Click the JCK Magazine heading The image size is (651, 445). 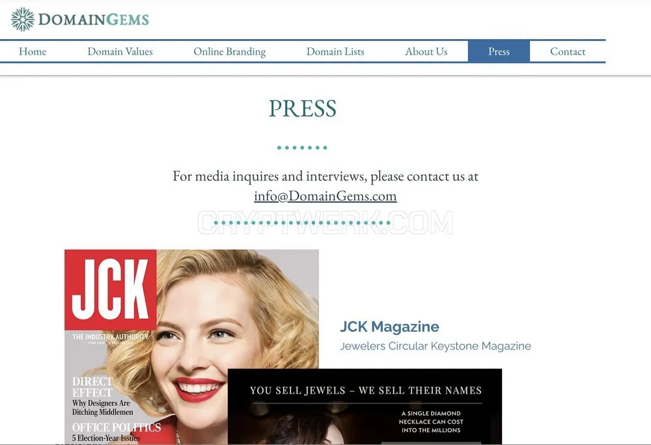pos(389,327)
